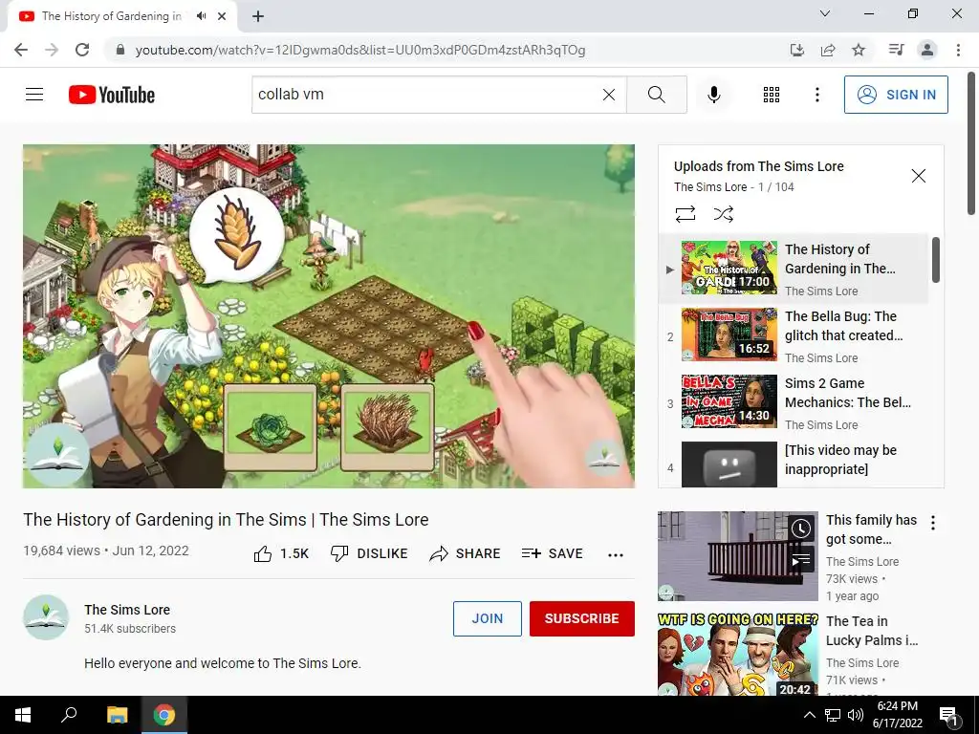Add suggested video to queue
This screenshot has width=979, height=734.
click(x=801, y=560)
